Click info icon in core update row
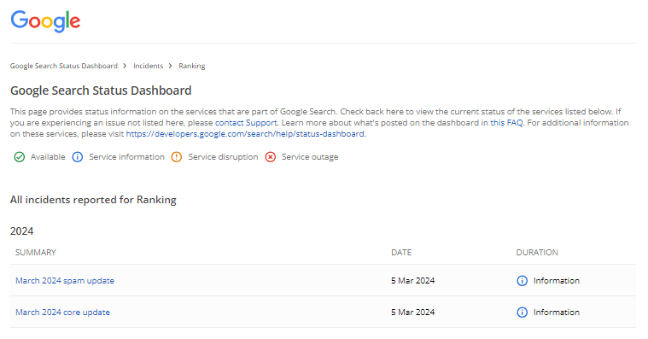The width and height of the screenshot is (648, 339). coord(522,313)
